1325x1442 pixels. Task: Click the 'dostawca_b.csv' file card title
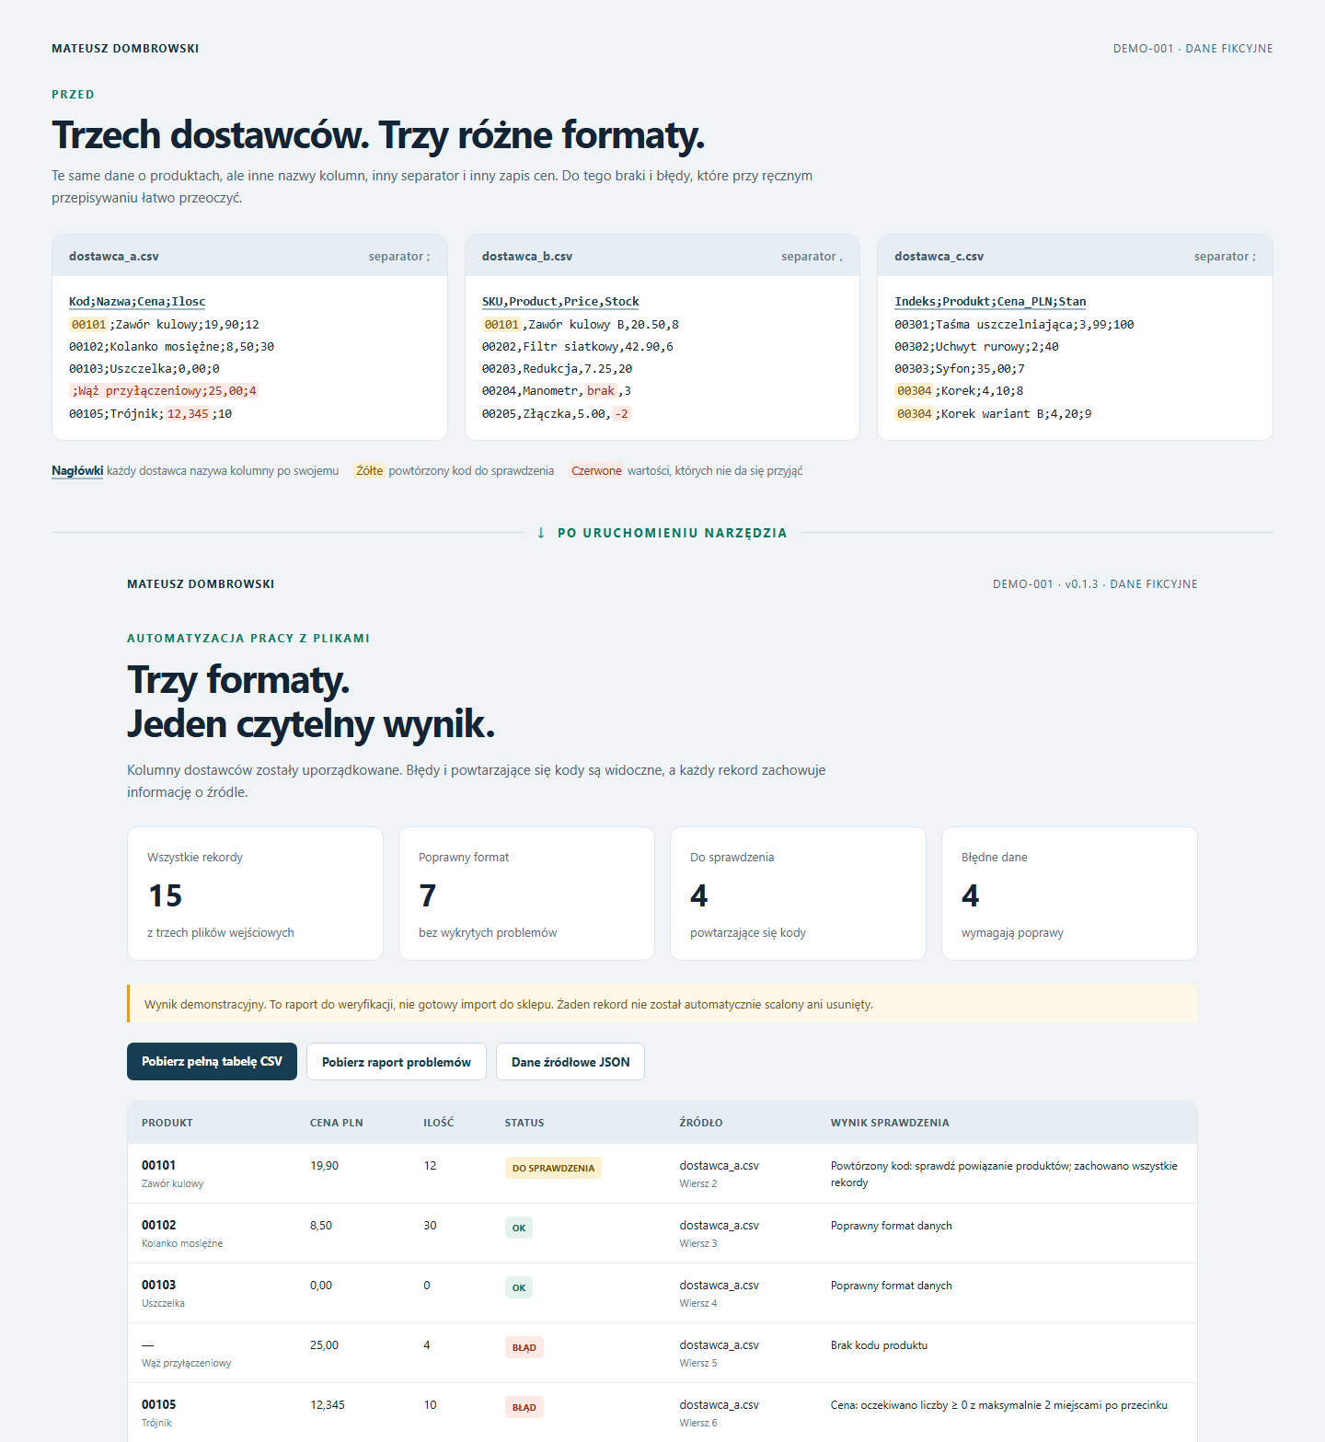click(527, 257)
